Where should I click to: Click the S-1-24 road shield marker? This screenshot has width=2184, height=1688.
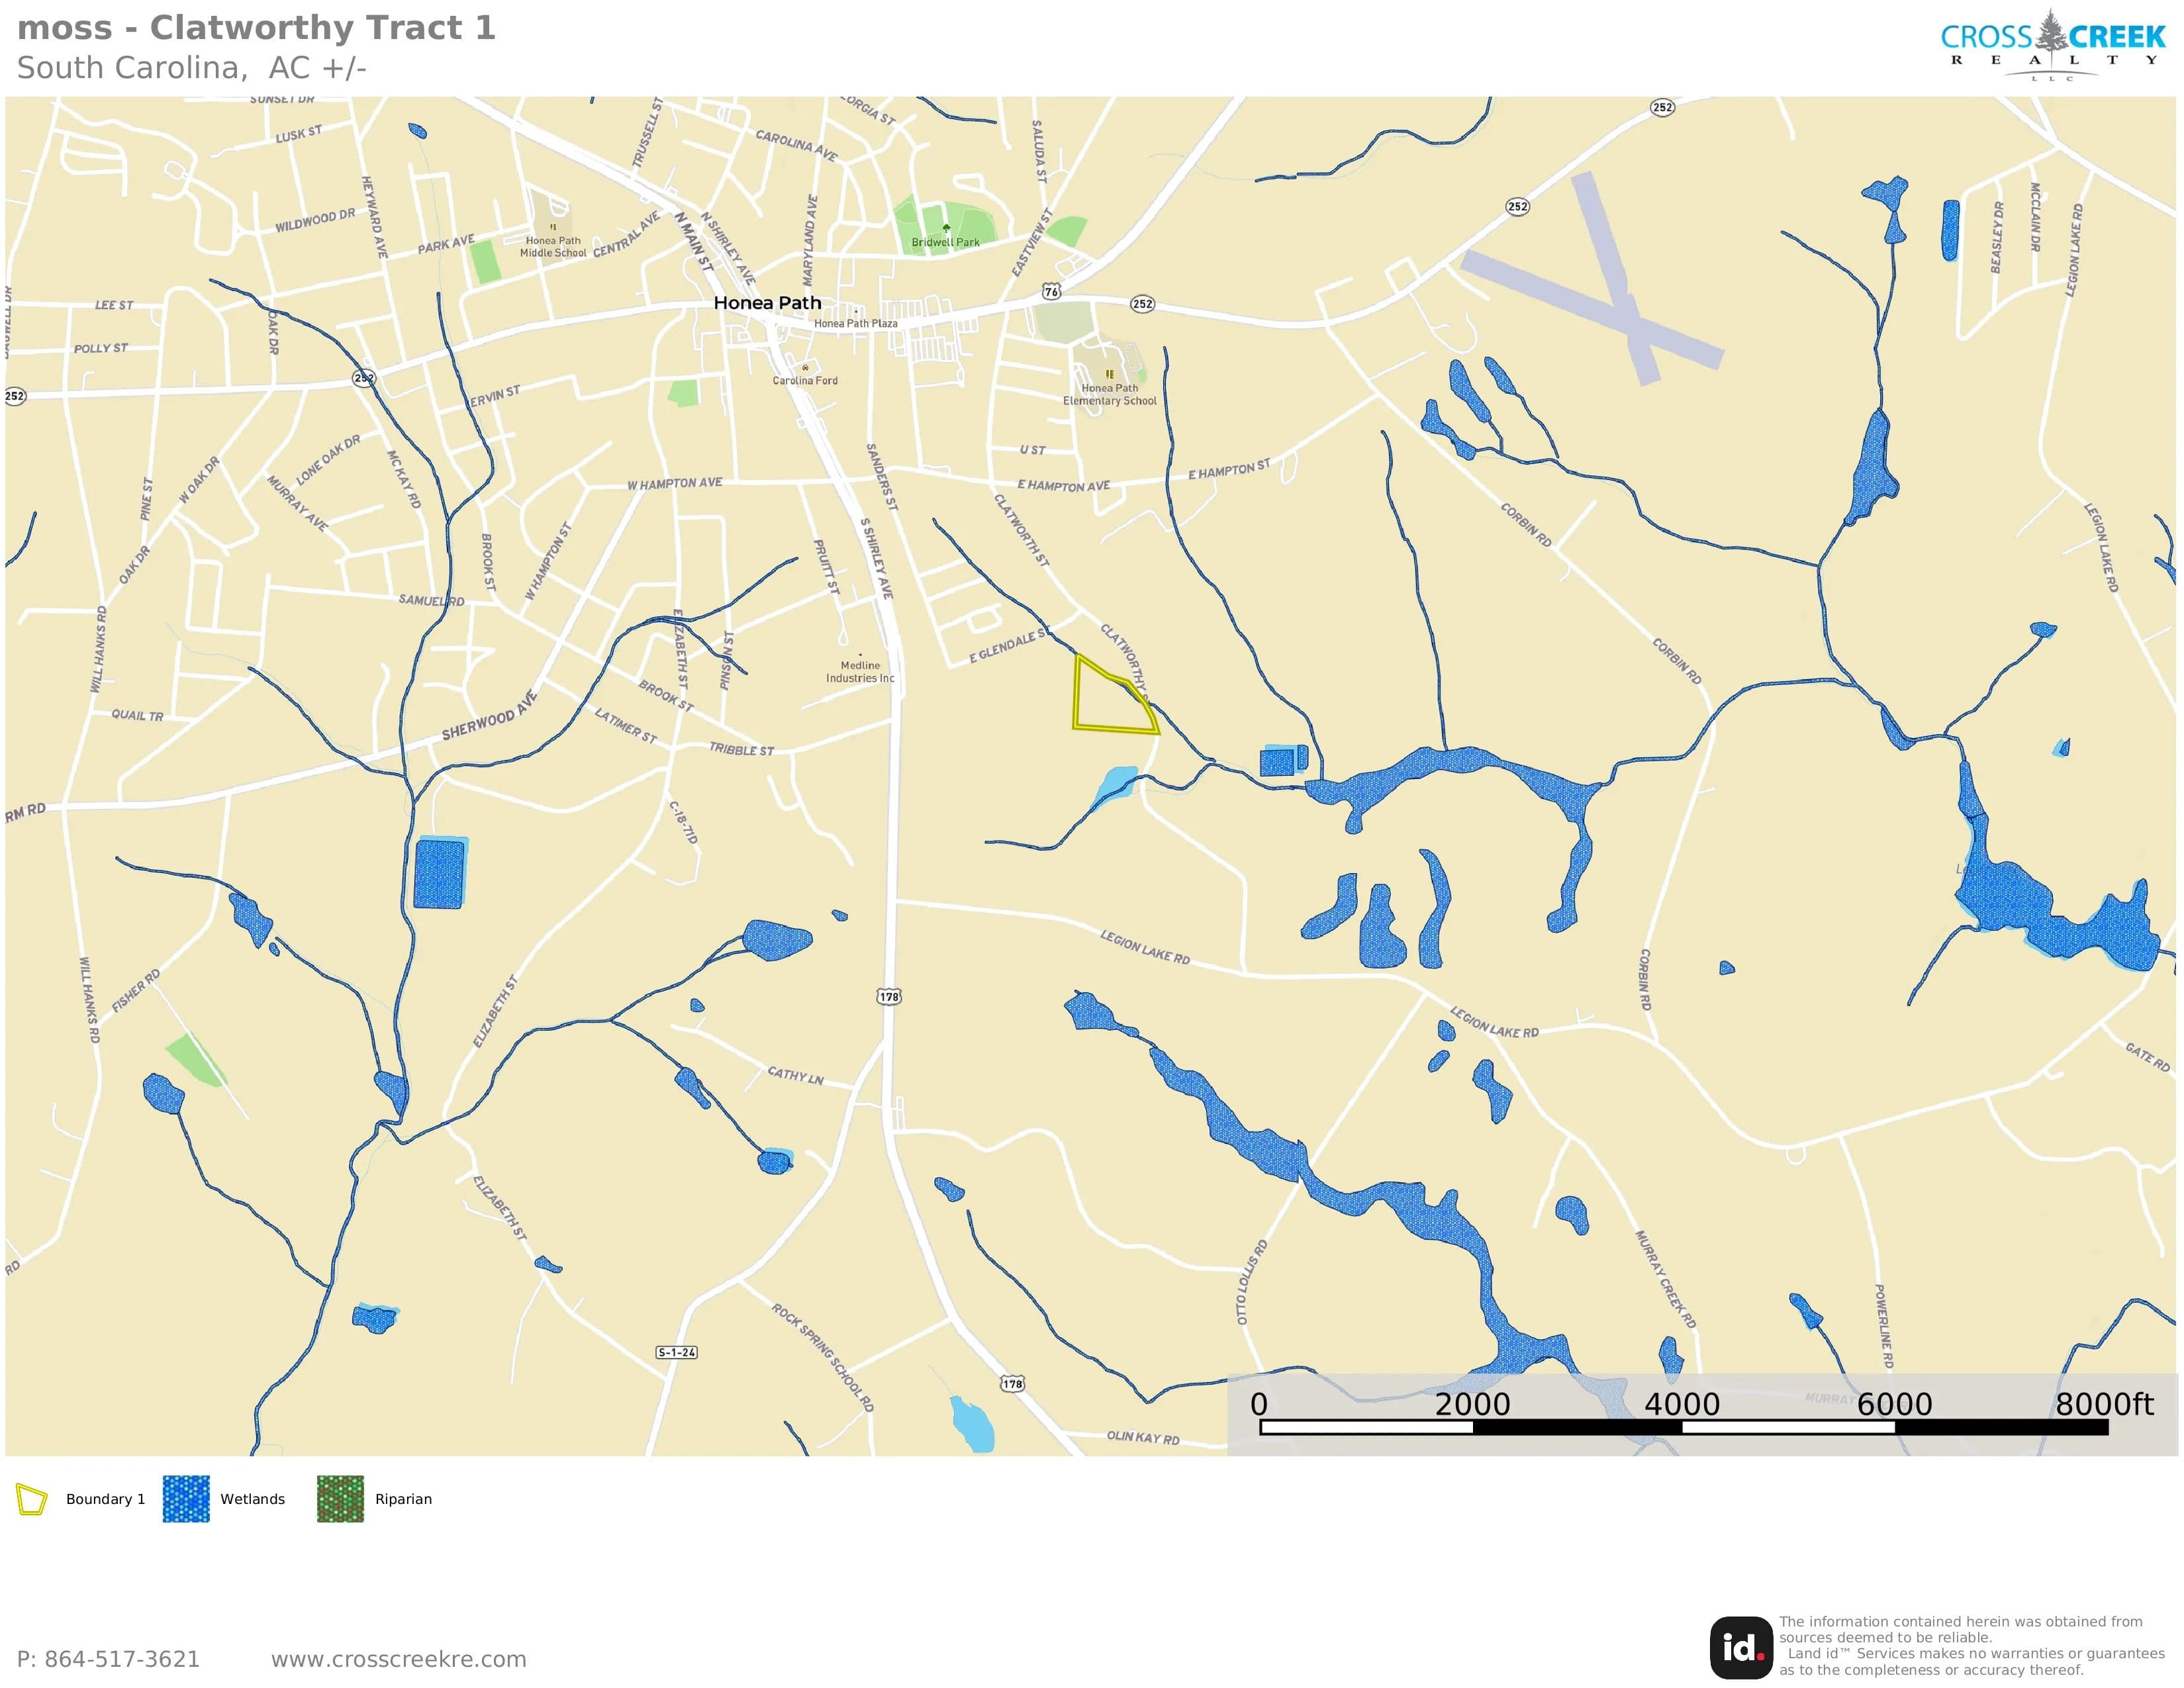click(677, 1352)
